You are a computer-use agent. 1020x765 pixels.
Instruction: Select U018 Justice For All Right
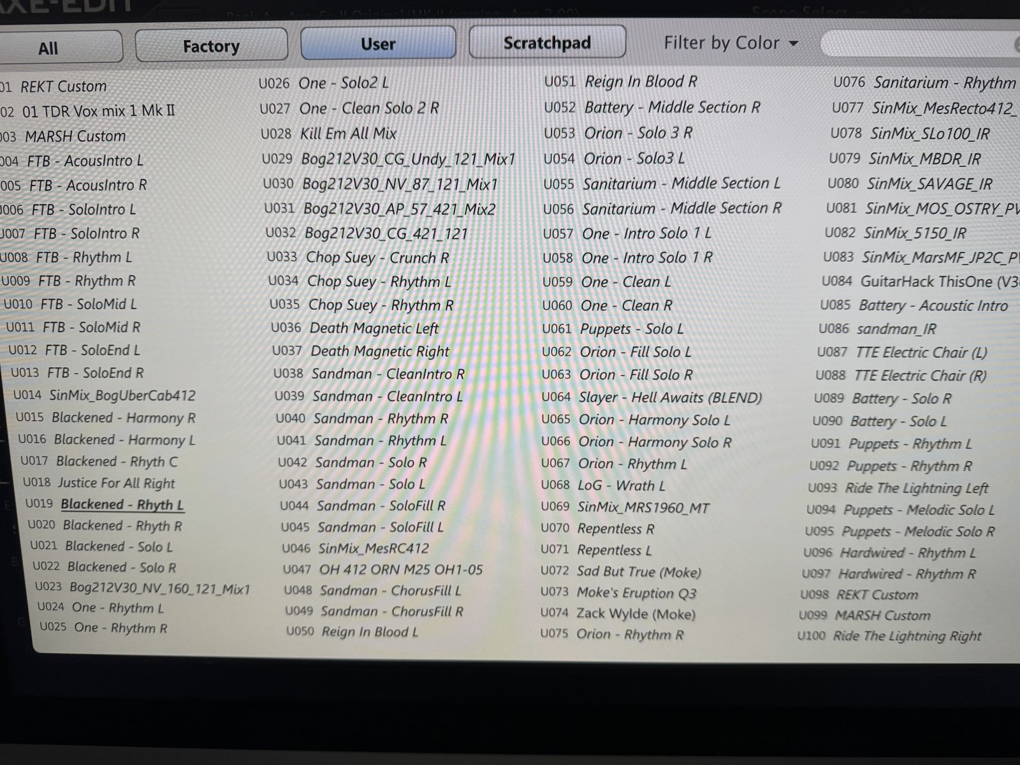[x=99, y=483]
